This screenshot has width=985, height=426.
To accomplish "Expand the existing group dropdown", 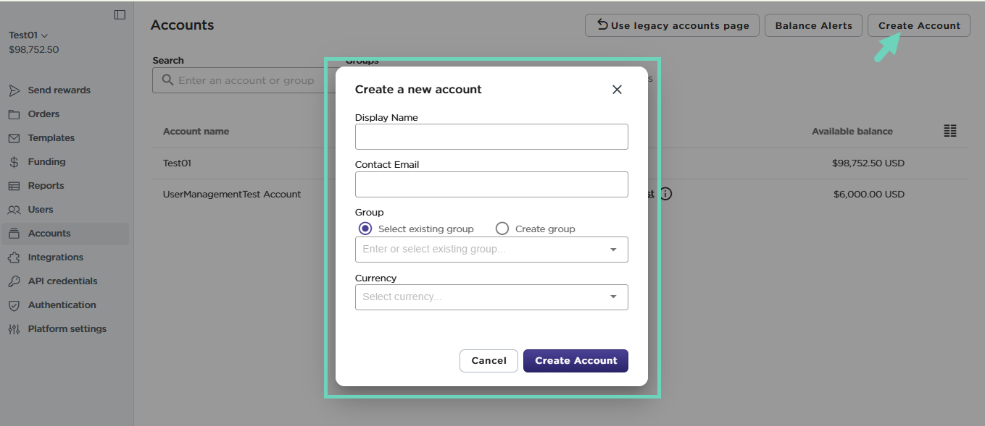I will (x=612, y=250).
